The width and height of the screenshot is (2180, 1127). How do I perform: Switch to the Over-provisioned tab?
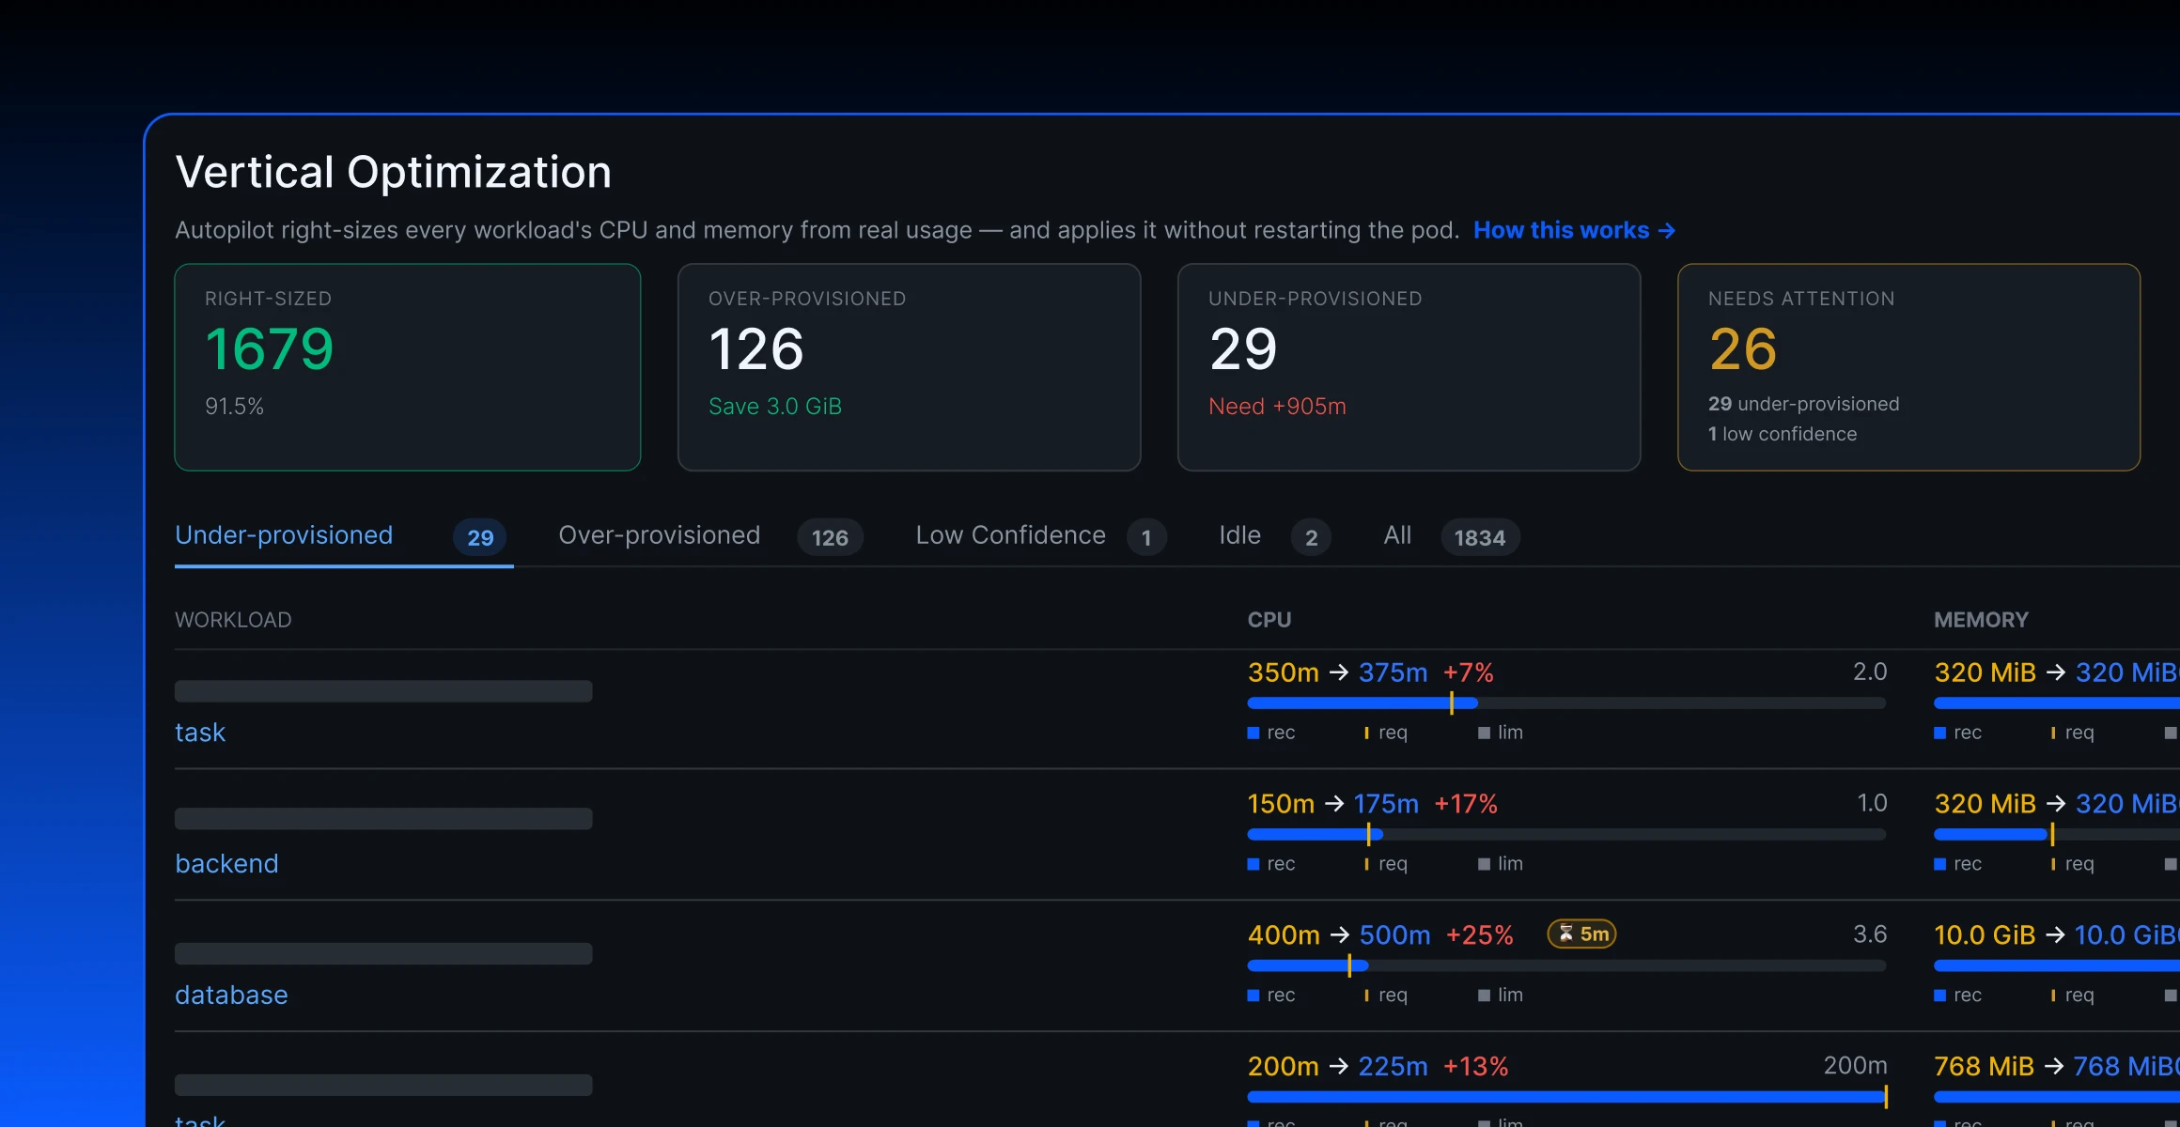[710, 536]
